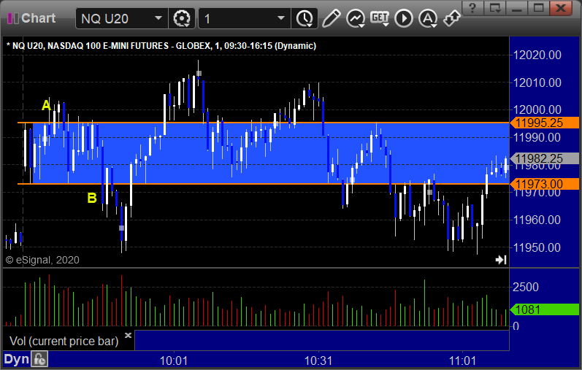The width and height of the screenshot is (582, 370).
Task: Select the pencil drawing tools icon
Action: pyautogui.click(x=331, y=18)
